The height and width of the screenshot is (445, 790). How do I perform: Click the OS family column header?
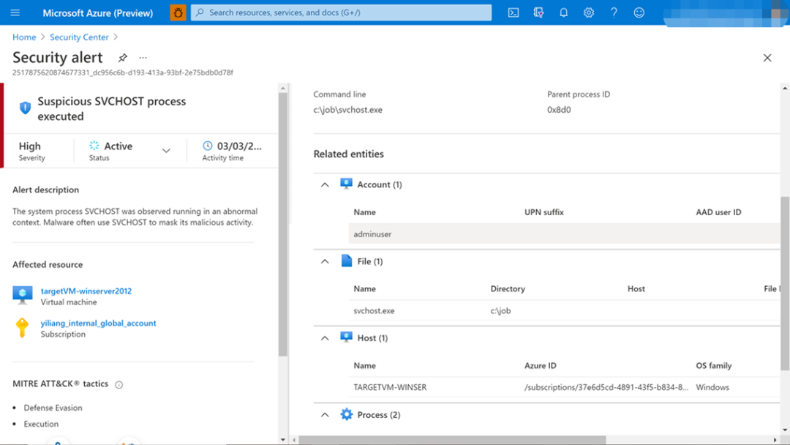(x=714, y=365)
